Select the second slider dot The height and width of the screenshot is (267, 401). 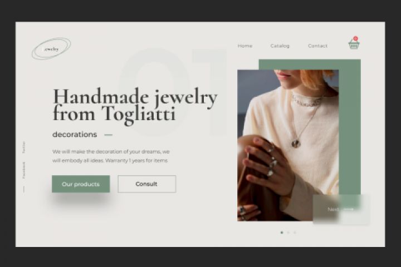288,233
